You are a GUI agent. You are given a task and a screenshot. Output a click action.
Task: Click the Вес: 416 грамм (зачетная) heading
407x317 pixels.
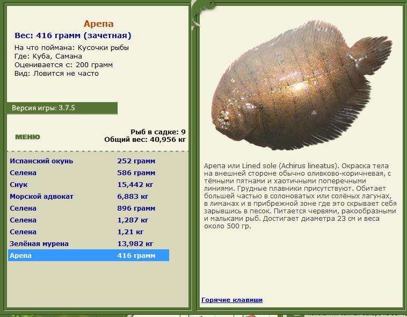pos(73,35)
